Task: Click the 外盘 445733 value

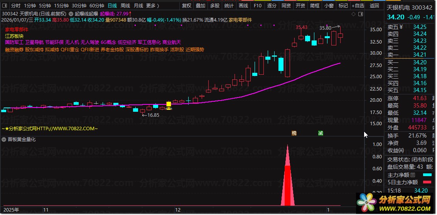Action: [x=417, y=127]
